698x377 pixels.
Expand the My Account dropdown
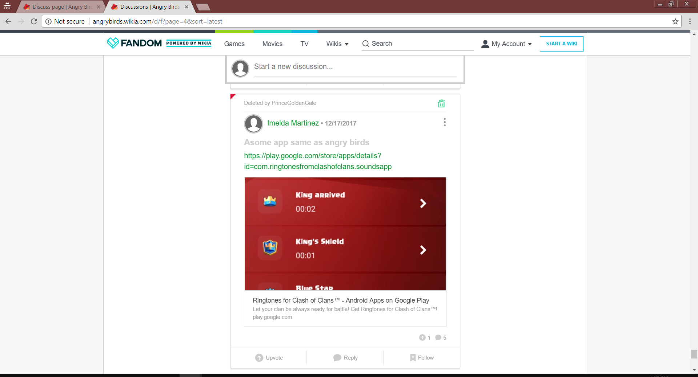coord(506,44)
